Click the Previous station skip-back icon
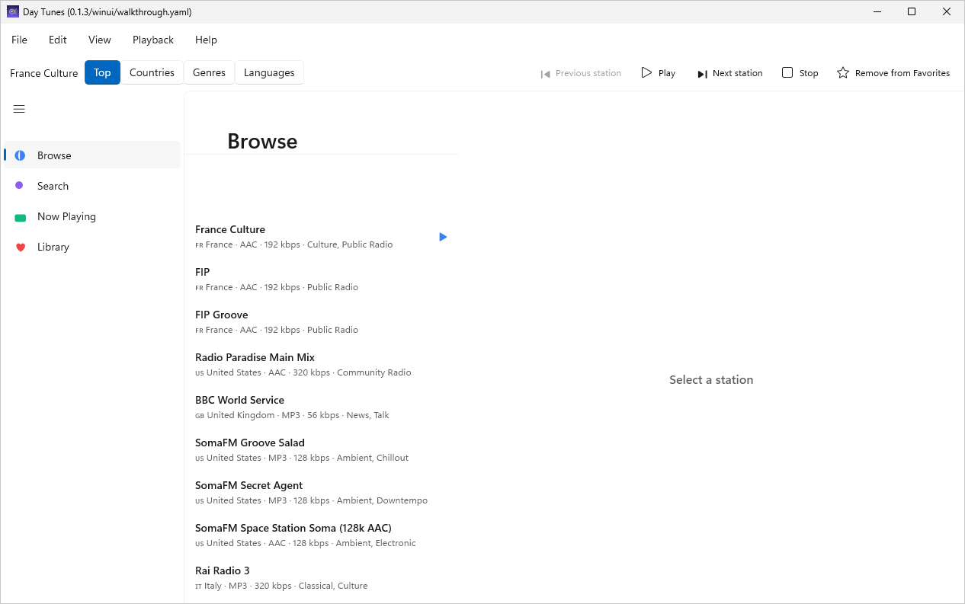This screenshot has width=965, height=604. point(545,74)
